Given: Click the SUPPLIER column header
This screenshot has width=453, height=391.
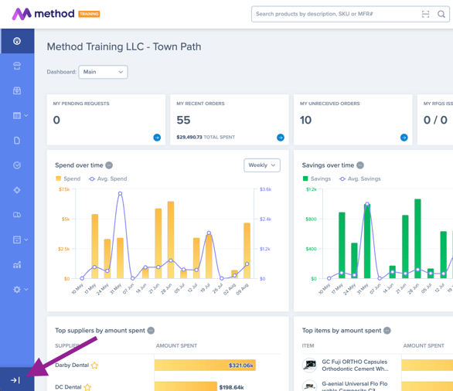Looking at the screenshot, I should pyautogui.click(x=67, y=345).
